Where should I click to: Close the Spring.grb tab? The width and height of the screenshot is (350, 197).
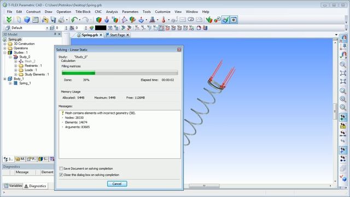tap(101, 35)
